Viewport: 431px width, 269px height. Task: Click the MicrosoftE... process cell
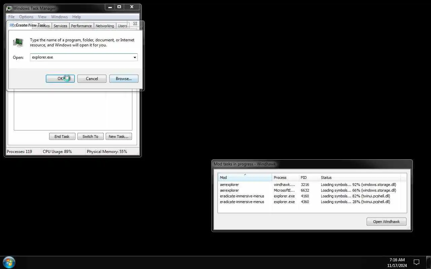pos(284,190)
